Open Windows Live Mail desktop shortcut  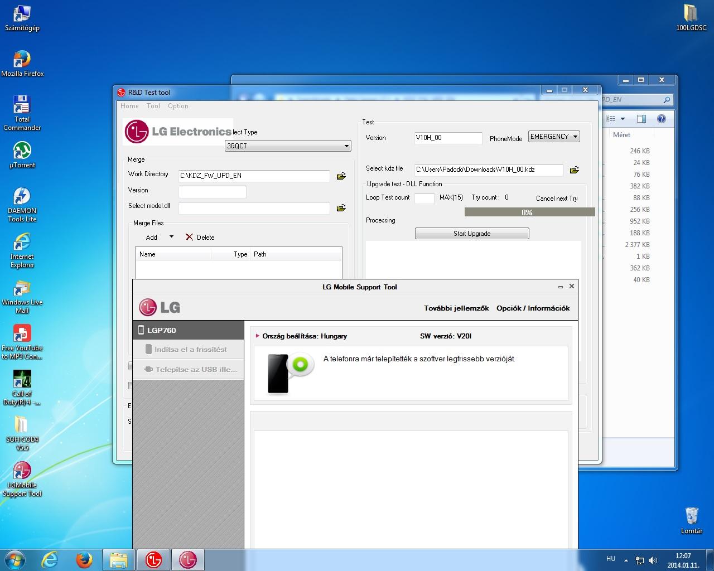pos(22,296)
